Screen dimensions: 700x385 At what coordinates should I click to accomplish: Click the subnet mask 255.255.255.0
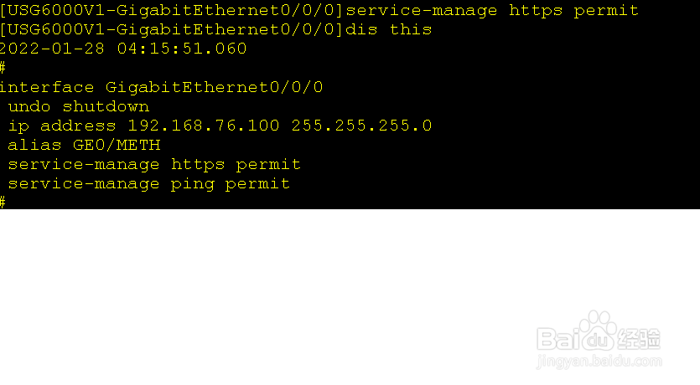[x=361, y=126]
